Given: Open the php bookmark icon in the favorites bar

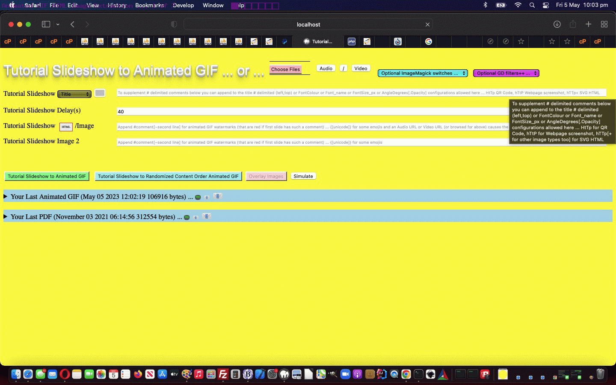Looking at the screenshot, I should point(351,41).
